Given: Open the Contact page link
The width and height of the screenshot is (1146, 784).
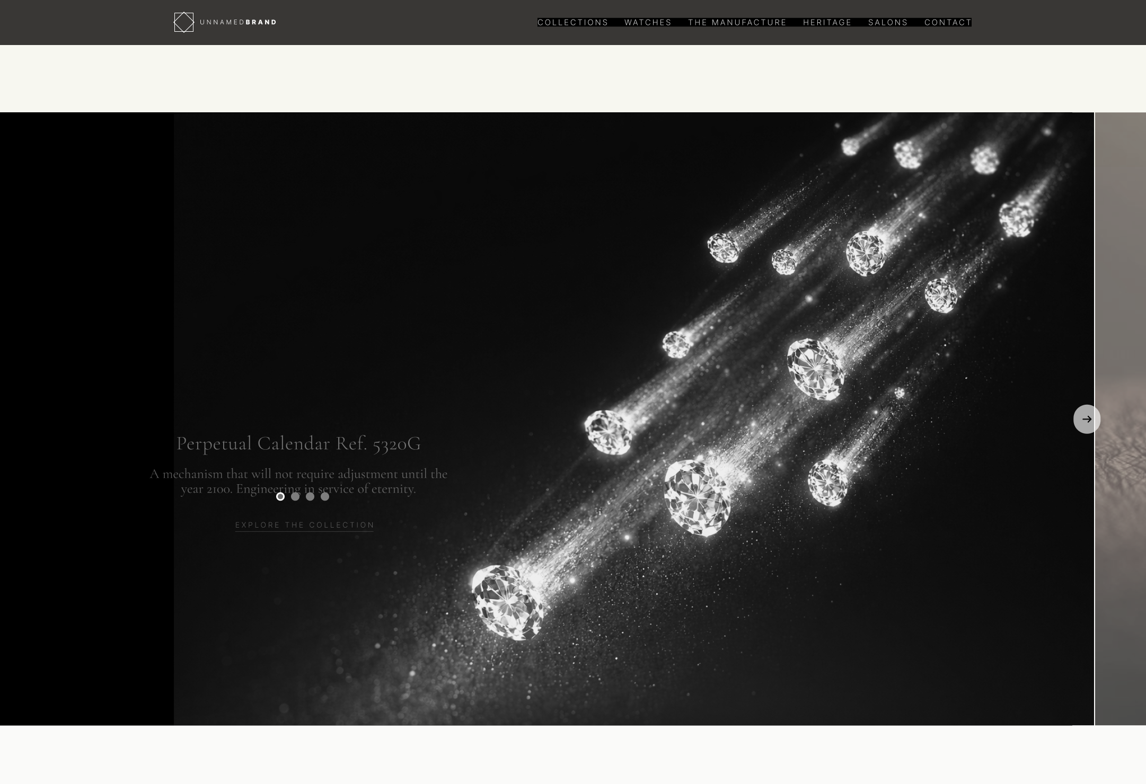Looking at the screenshot, I should (947, 22).
